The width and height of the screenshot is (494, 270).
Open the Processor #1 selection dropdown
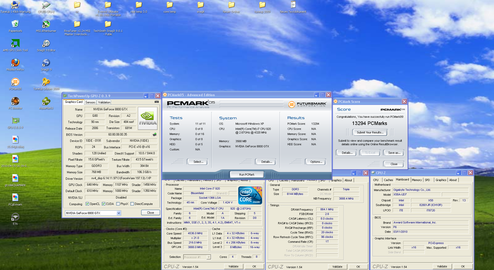click(x=209, y=257)
